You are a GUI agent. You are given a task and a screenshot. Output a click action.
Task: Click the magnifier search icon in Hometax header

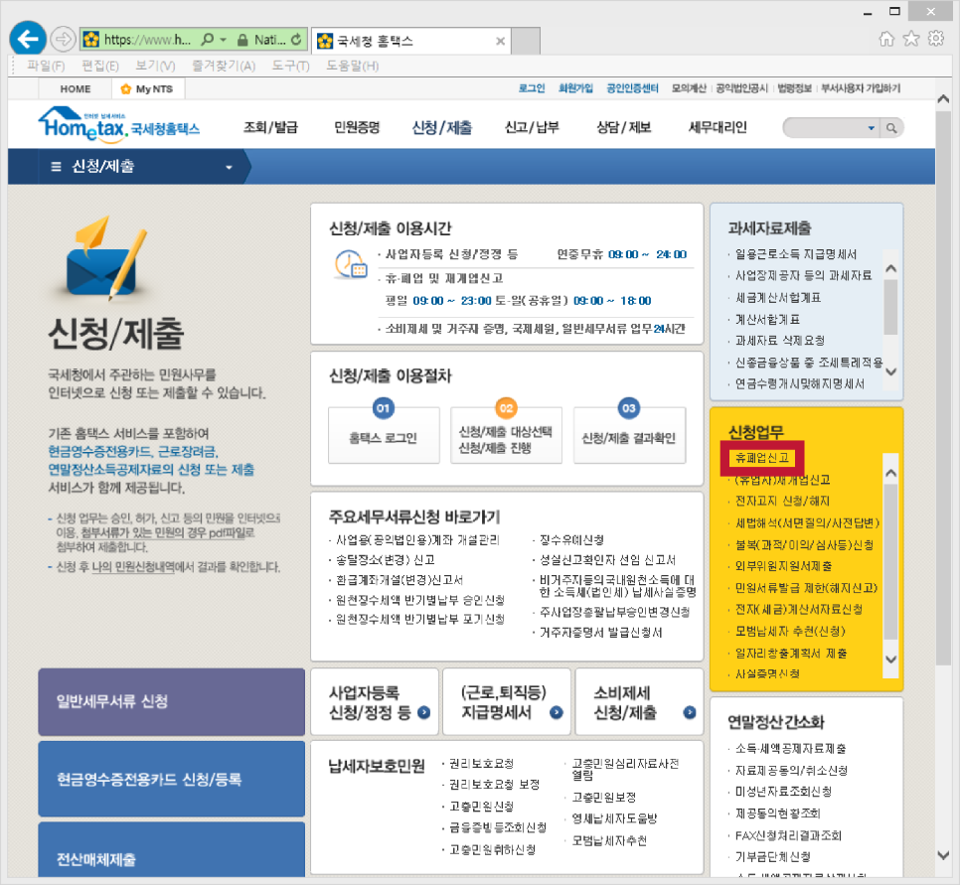[892, 128]
